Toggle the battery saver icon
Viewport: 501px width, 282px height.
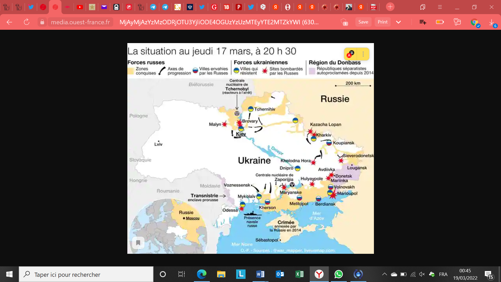point(440,22)
